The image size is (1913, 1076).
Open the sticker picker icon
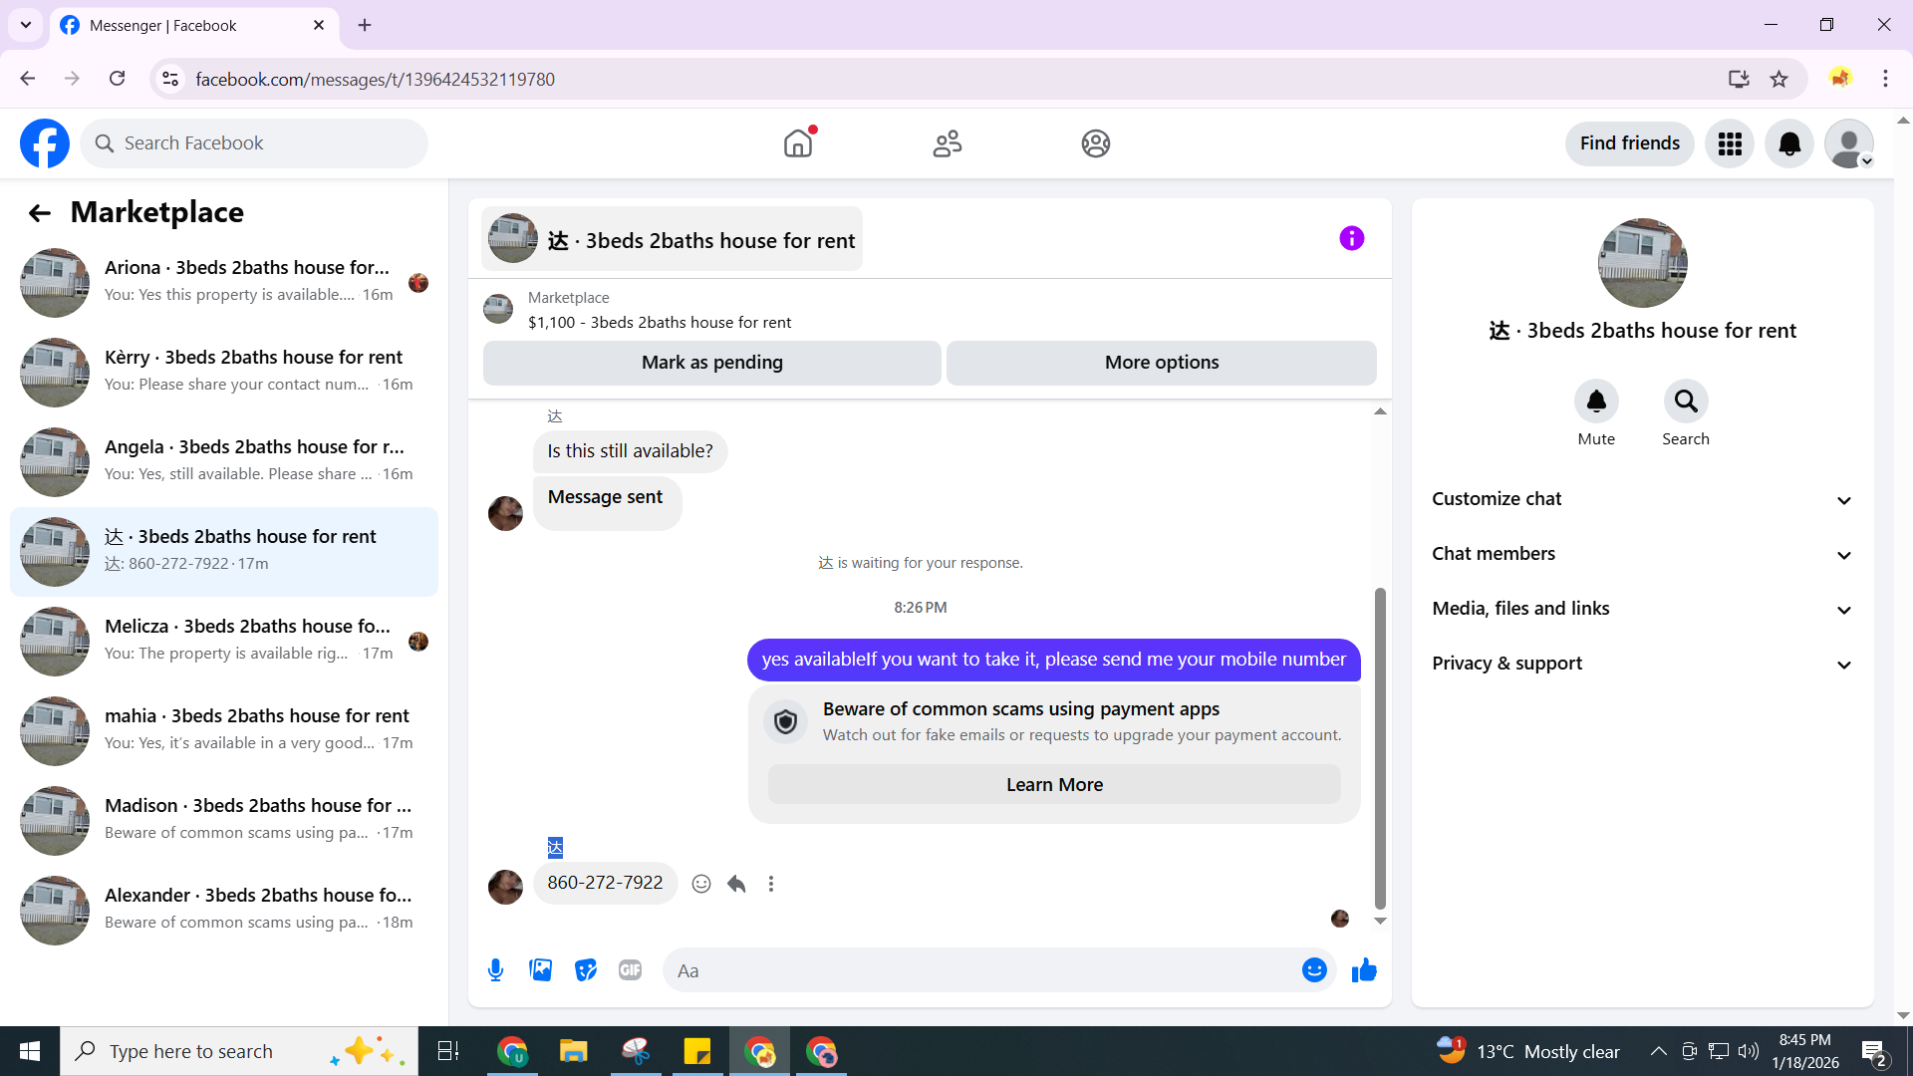pyautogui.click(x=585, y=970)
